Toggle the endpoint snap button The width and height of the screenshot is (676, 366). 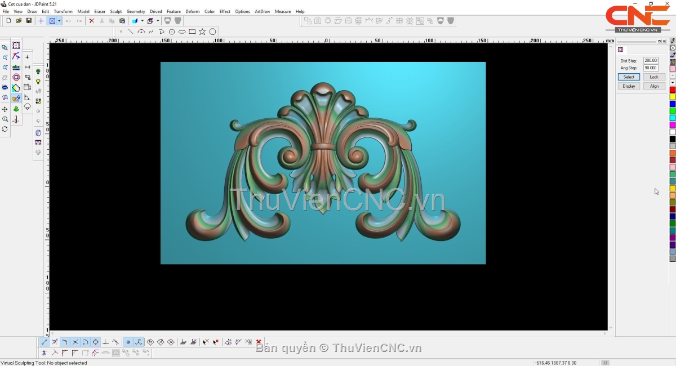click(x=45, y=342)
